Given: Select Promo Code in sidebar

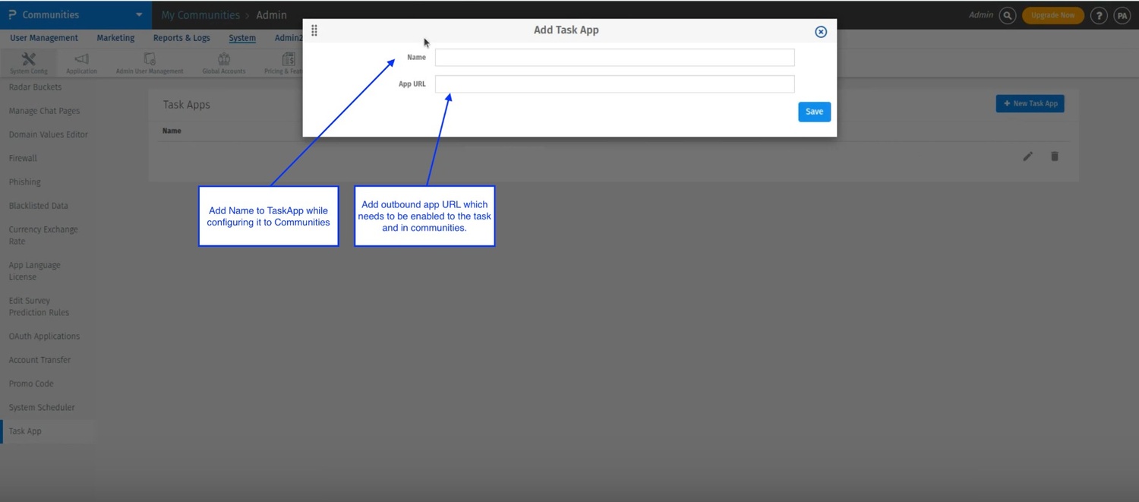Looking at the screenshot, I should (31, 384).
